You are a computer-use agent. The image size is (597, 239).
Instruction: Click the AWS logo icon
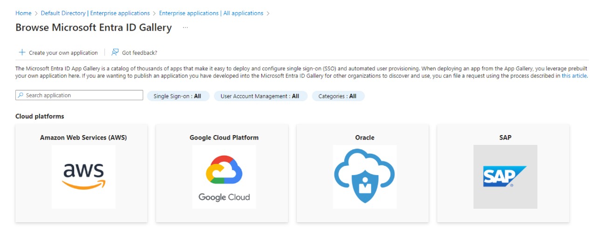pos(83,177)
